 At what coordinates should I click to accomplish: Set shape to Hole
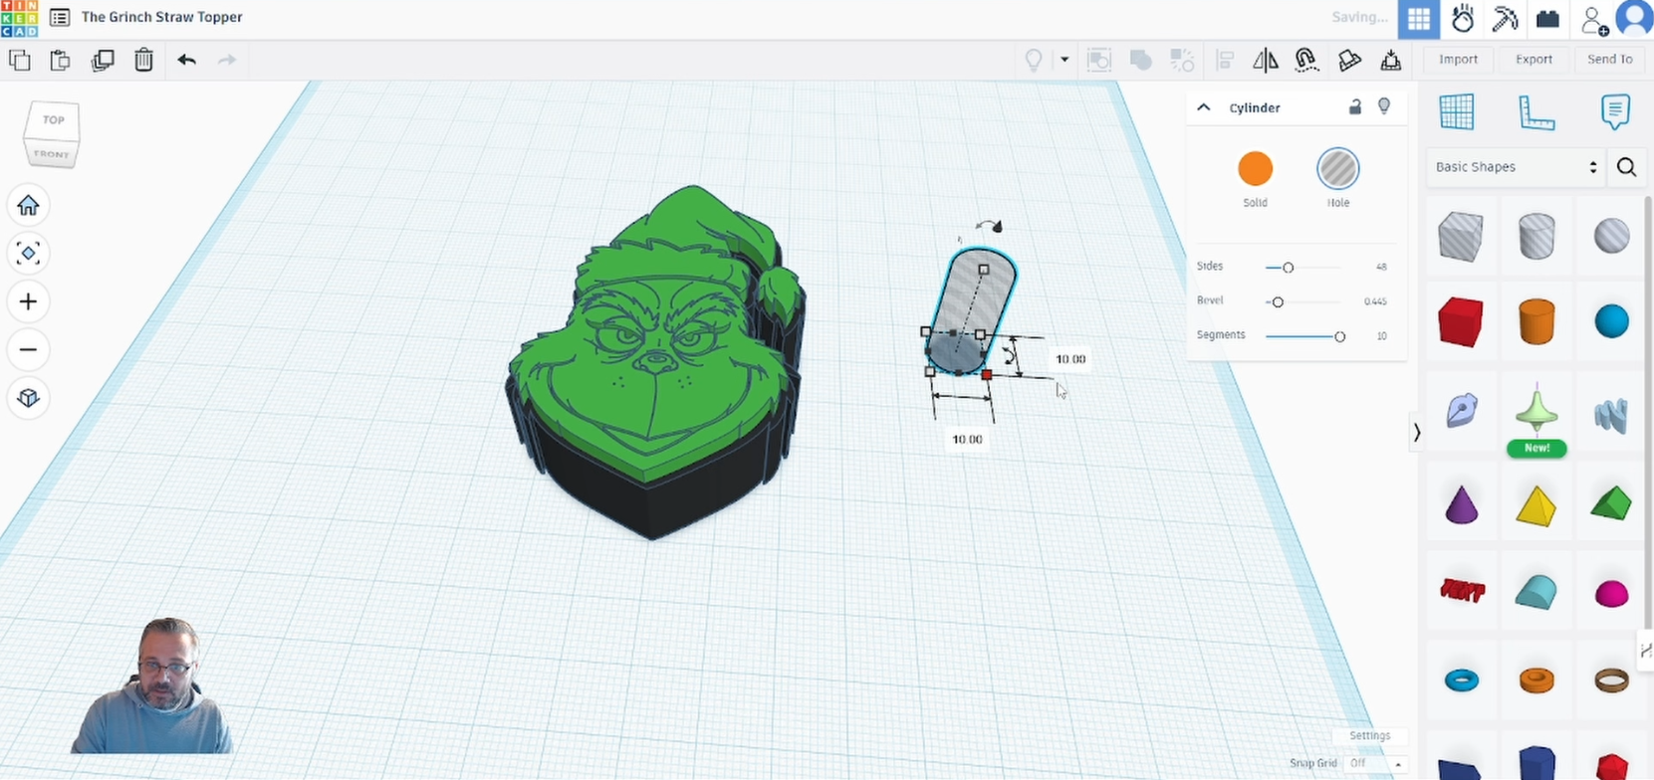tap(1337, 169)
